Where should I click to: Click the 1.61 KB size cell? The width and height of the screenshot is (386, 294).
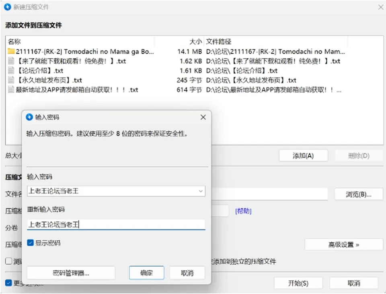191,71
